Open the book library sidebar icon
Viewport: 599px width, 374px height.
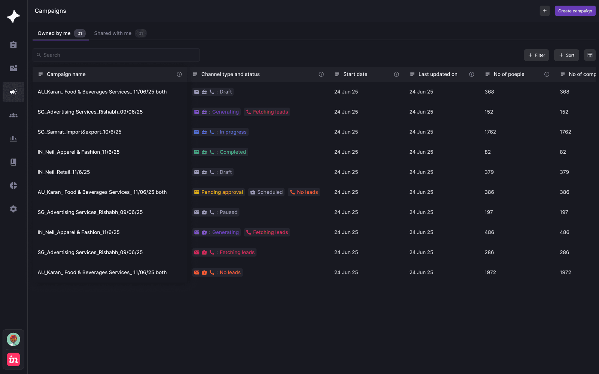(13, 162)
